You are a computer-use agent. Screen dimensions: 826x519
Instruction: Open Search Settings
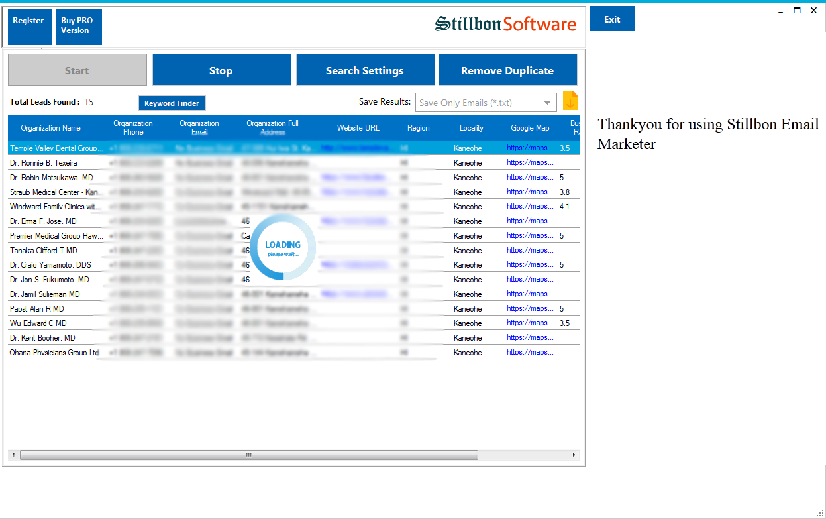[365, 70]
